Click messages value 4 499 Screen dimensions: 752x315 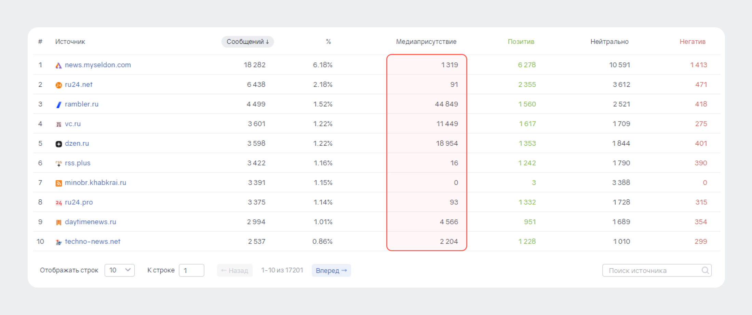pyautogui.click(x=256, y=104)
